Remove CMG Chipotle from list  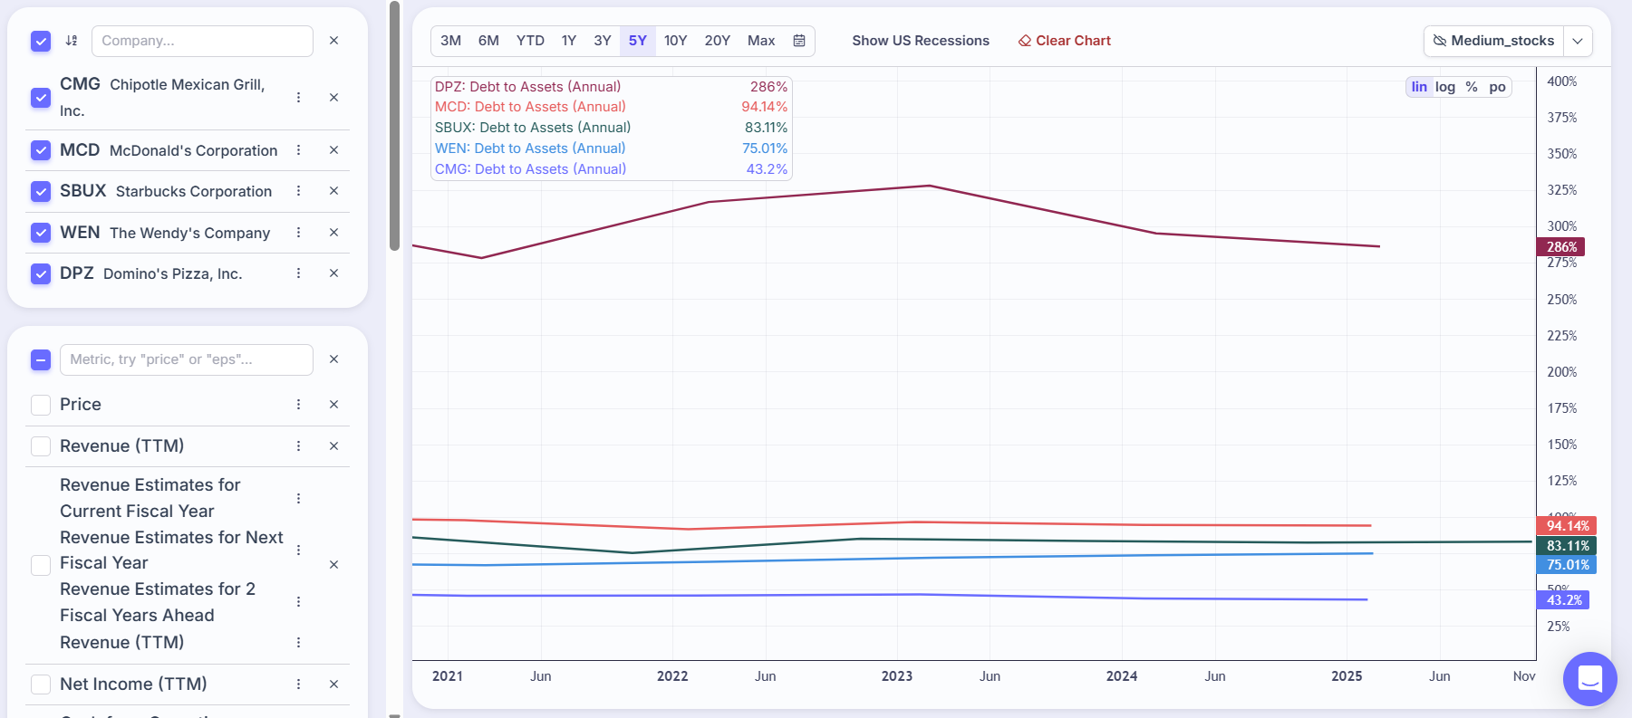click(x=333, y=97)
